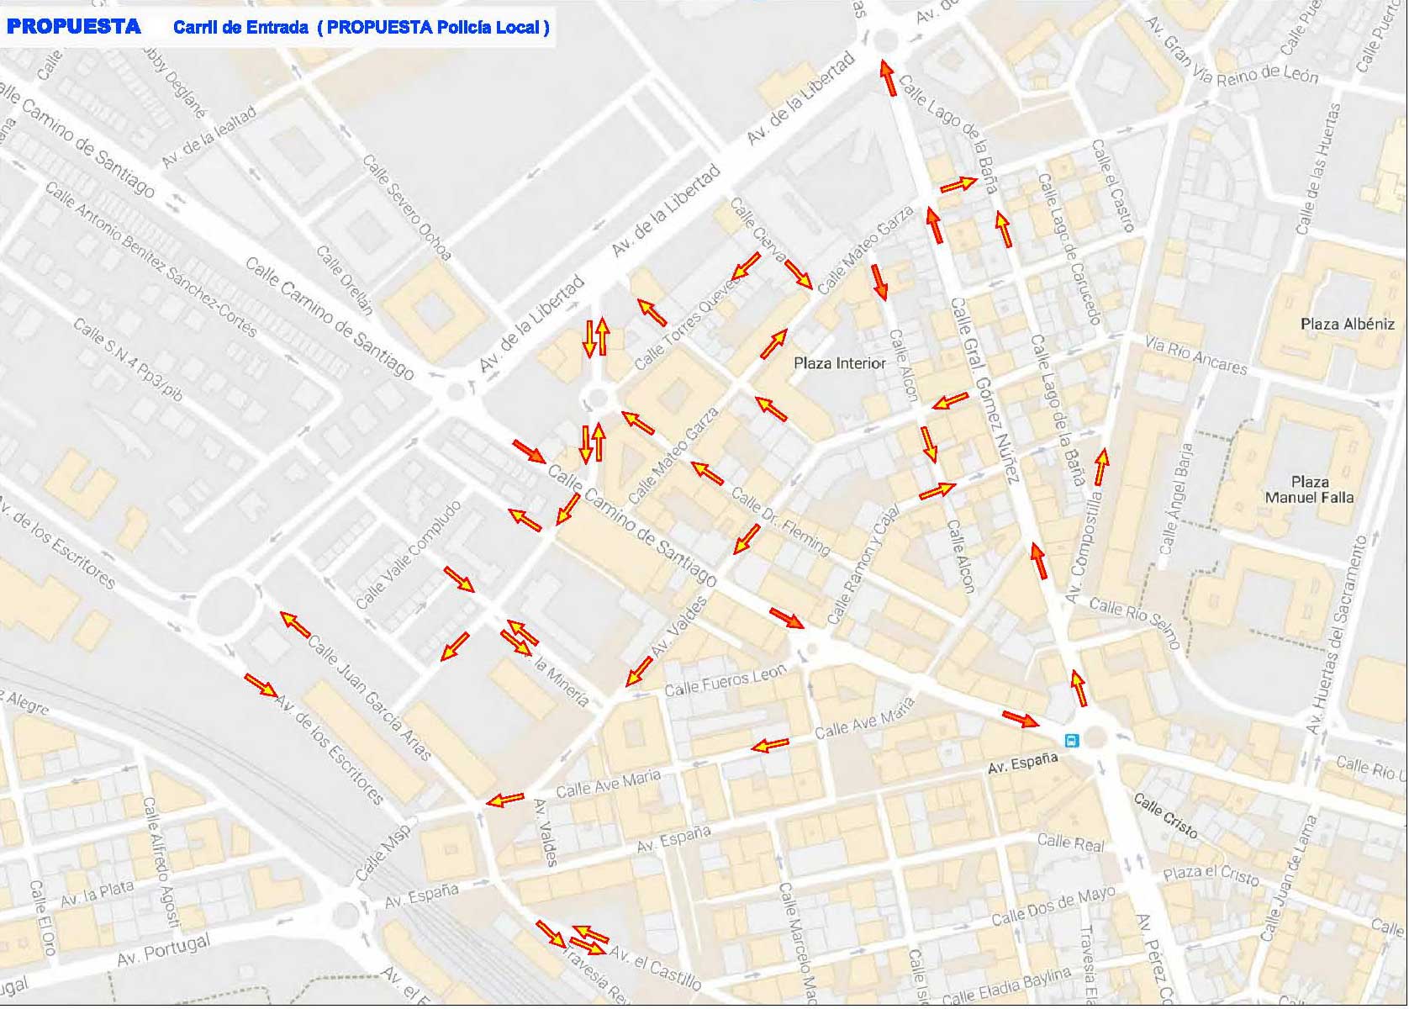
Task: Select the 'Calle Ramon y Cajal' label
Action: (x=863, y=564)
